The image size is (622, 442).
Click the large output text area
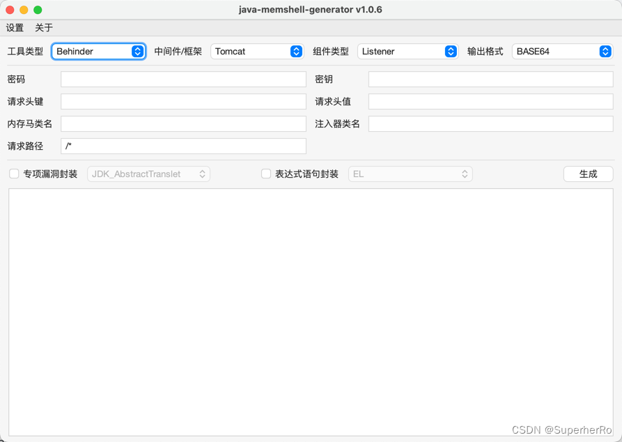(x=311, y=307)
